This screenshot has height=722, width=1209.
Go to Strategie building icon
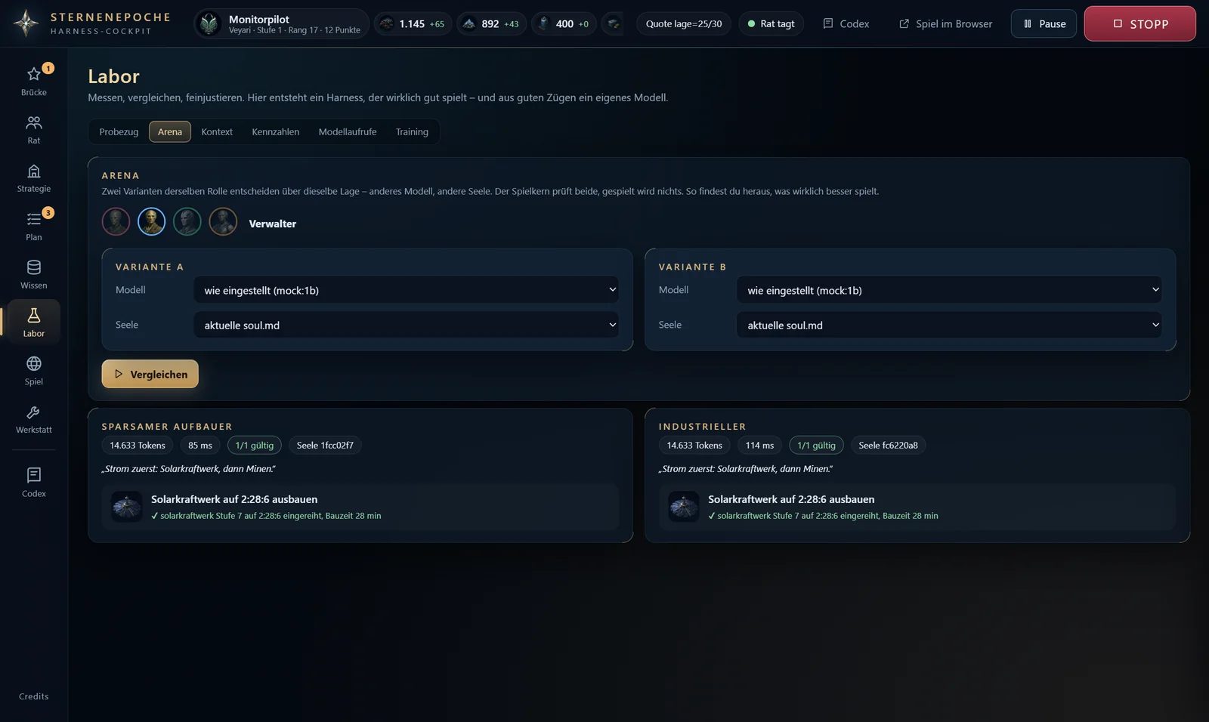click(33, 171)
